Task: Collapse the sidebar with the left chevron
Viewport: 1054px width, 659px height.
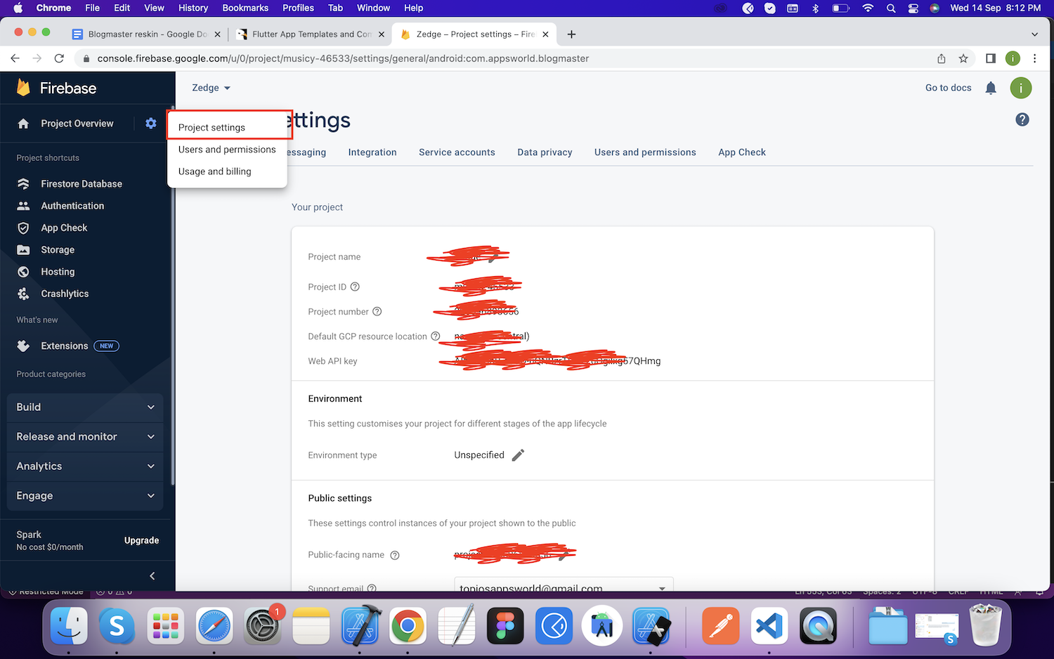Action: click(152, 576)
